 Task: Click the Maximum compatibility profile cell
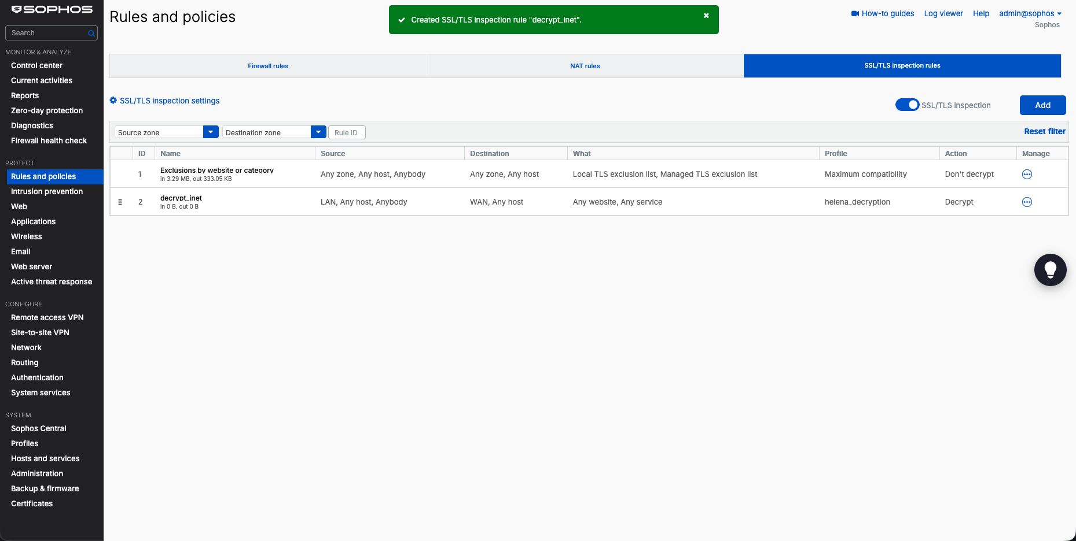pos(866,174)
